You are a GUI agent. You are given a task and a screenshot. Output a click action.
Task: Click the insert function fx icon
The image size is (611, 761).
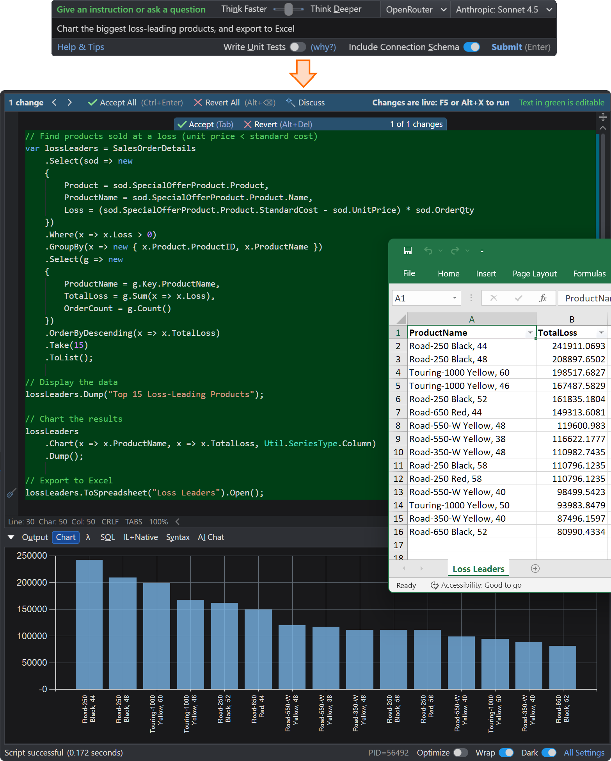pyautogui.click(x=542, y=298)
